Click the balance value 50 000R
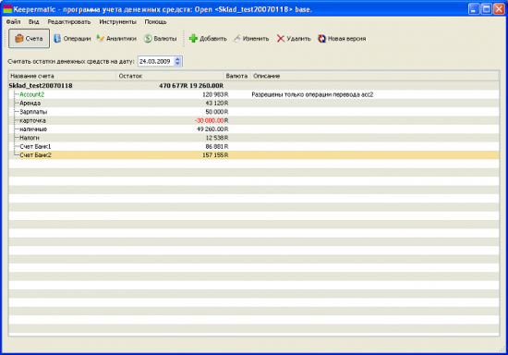The image size is (508, 355). [x=217, y=112]
